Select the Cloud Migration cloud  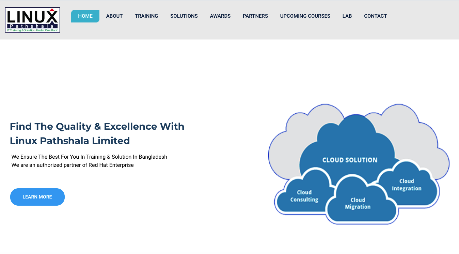click(358, 203)
